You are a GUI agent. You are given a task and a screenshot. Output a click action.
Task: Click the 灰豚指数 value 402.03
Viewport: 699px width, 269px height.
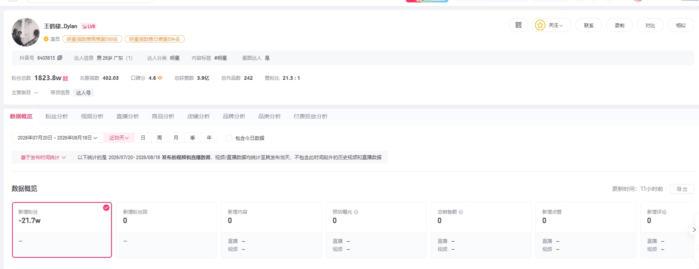click(x=111, y=78)
